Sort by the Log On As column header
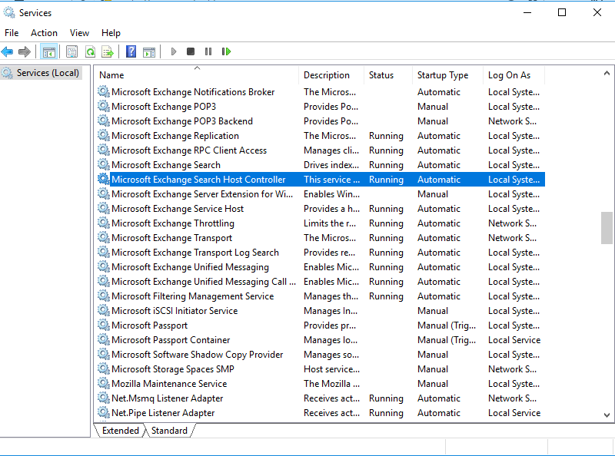This screenshot has height=456, width=615. [514, 74]
